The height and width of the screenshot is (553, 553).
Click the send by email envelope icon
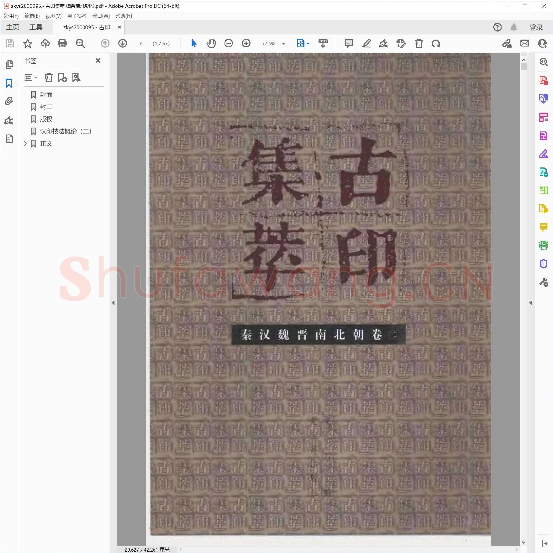524,43
